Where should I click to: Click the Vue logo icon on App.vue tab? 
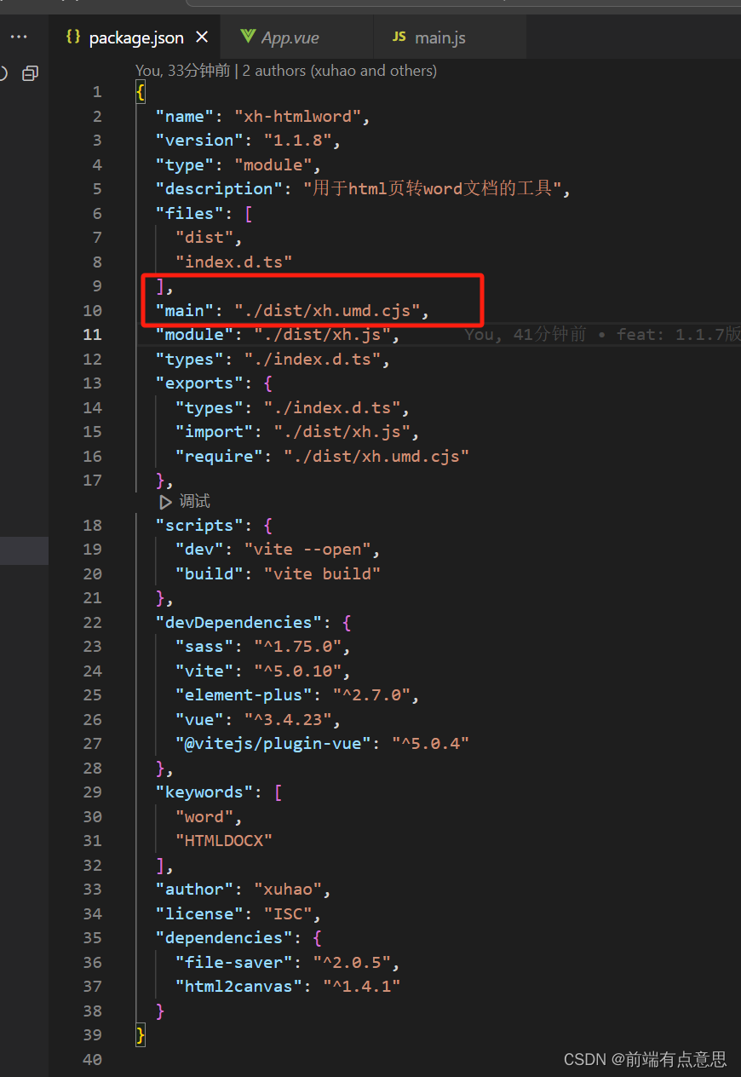click(x=248, y=37)
